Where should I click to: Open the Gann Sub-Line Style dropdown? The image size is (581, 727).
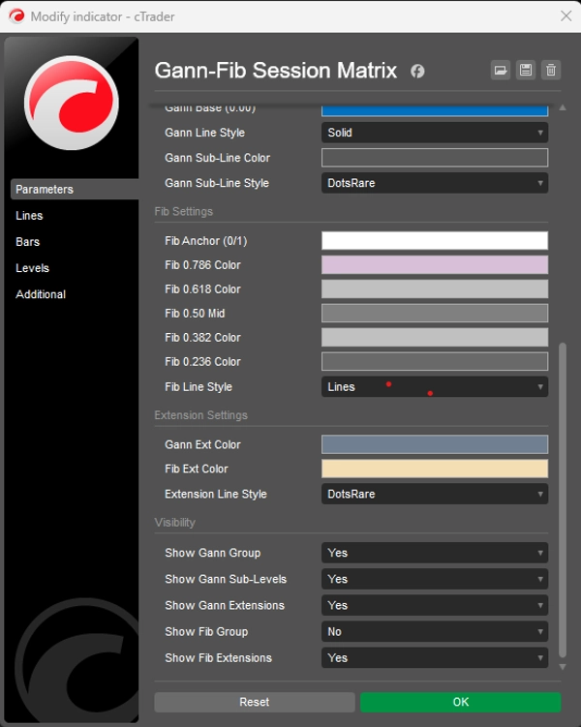pyautogui.click(x=434, y=183)
